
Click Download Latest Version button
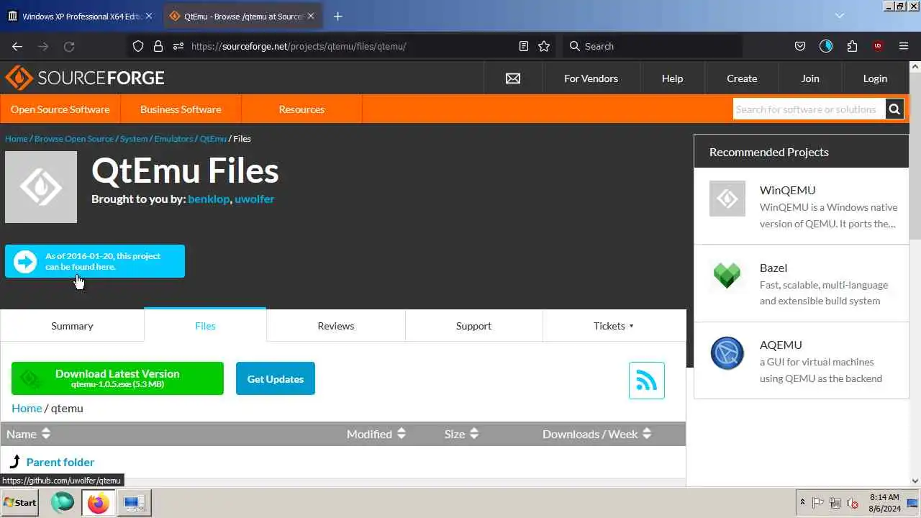click(117, 378)
